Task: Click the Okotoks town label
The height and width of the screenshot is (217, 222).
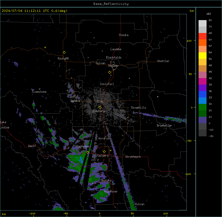Action: [x=106, y=180]
